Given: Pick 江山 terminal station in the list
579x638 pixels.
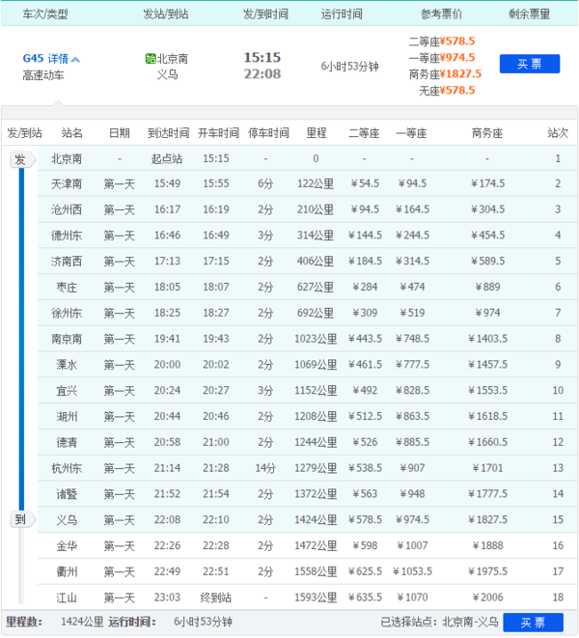Looking at the screenshot, I should point(67,597).
